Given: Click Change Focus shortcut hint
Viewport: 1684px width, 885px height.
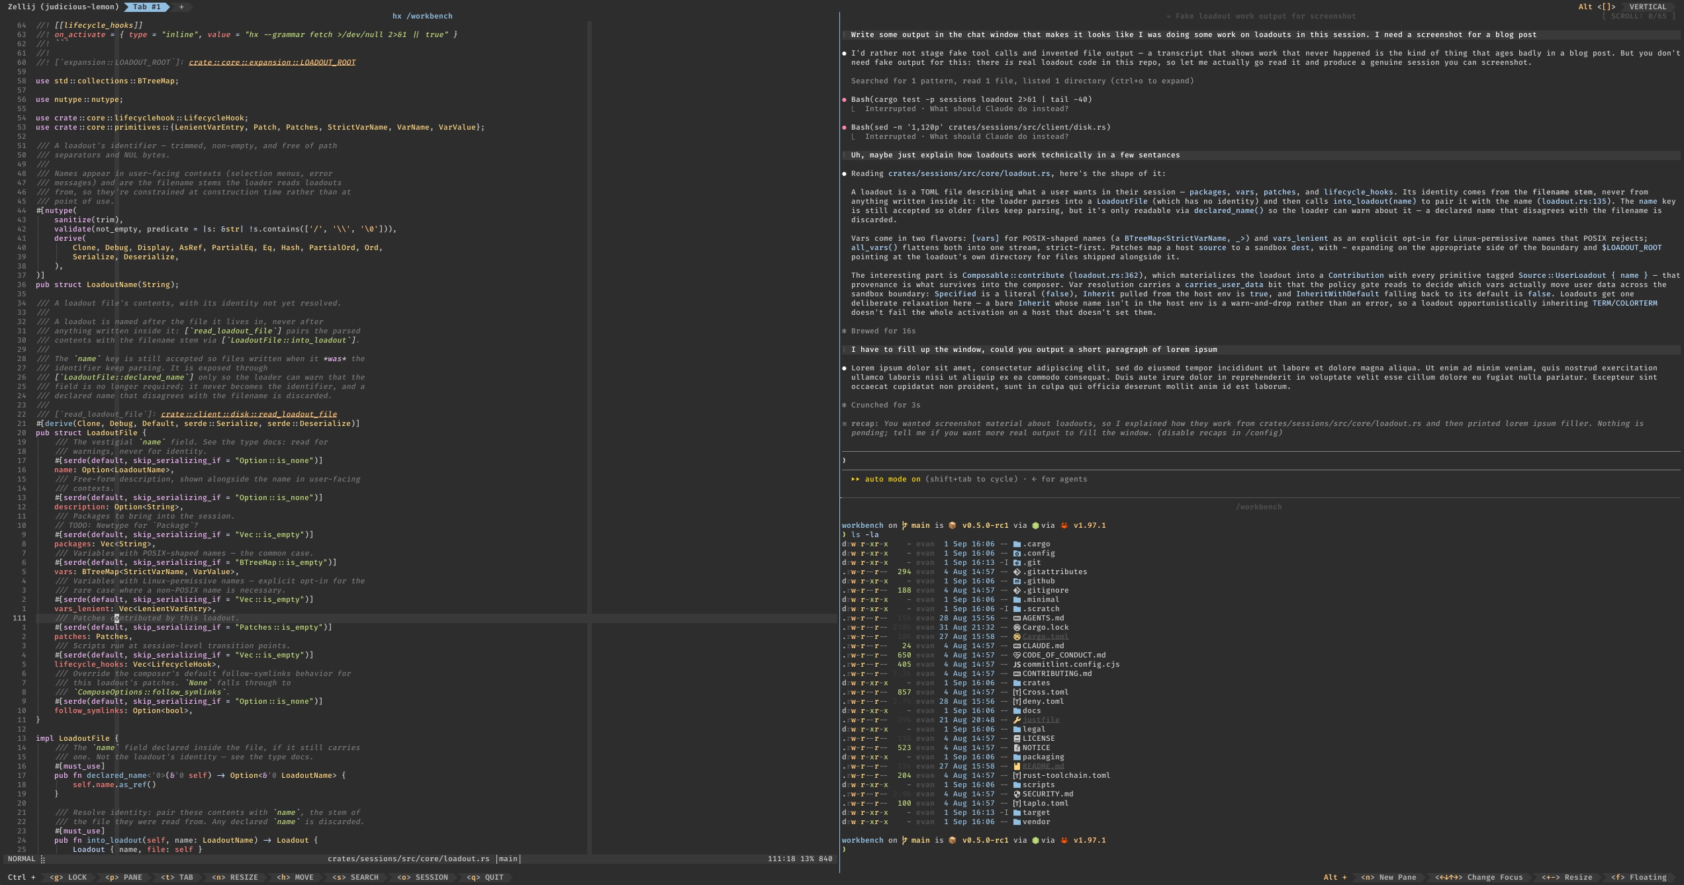Looking at the screenshot, I should click(x=1479, y=878).
